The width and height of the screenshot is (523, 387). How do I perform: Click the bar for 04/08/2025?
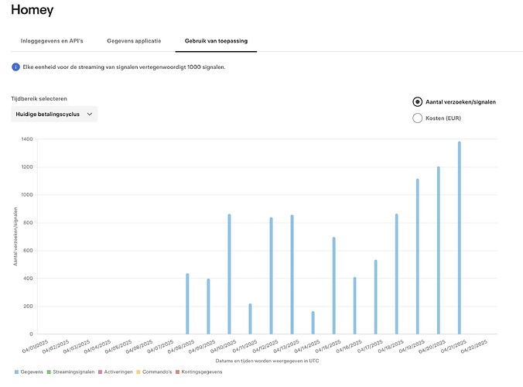pyautogui.click(x=187, y=303)
